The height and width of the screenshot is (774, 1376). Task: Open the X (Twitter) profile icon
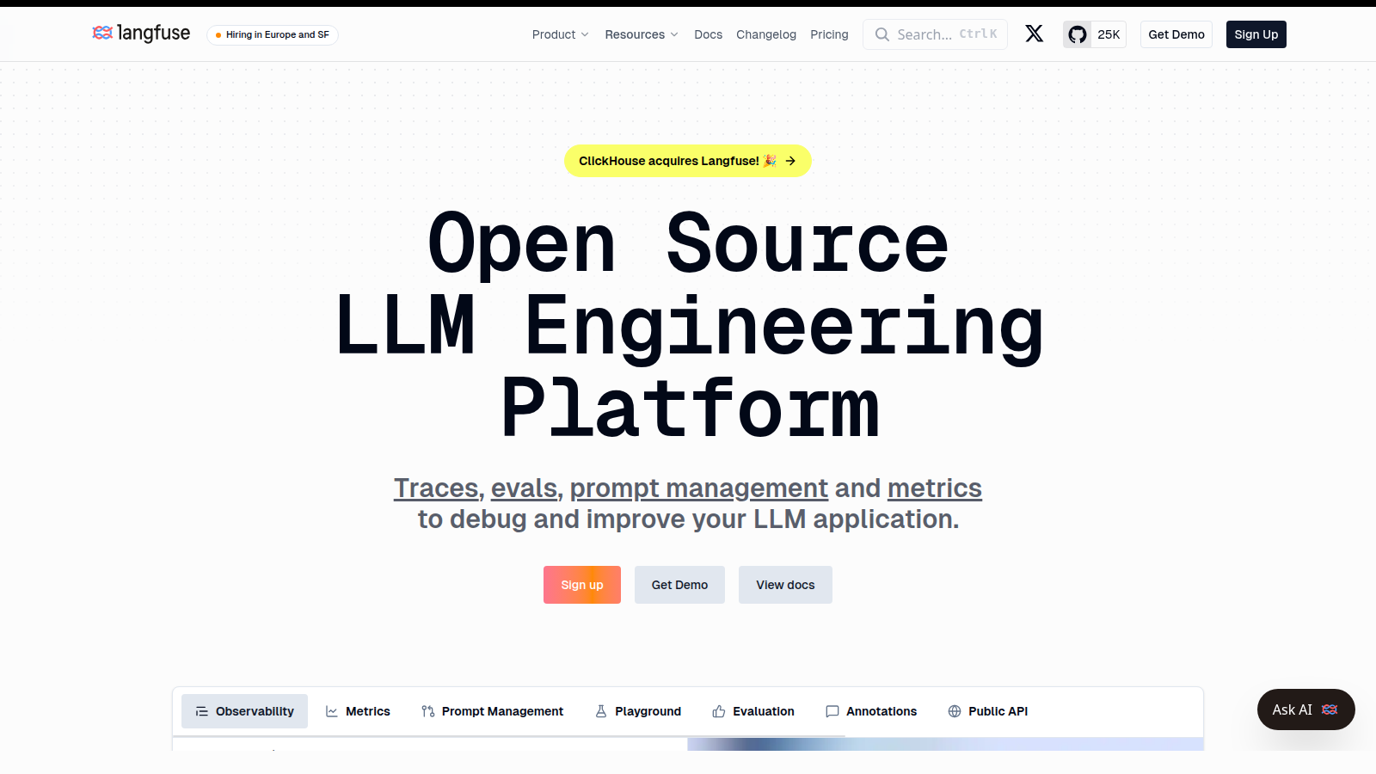coord(1035,34)
